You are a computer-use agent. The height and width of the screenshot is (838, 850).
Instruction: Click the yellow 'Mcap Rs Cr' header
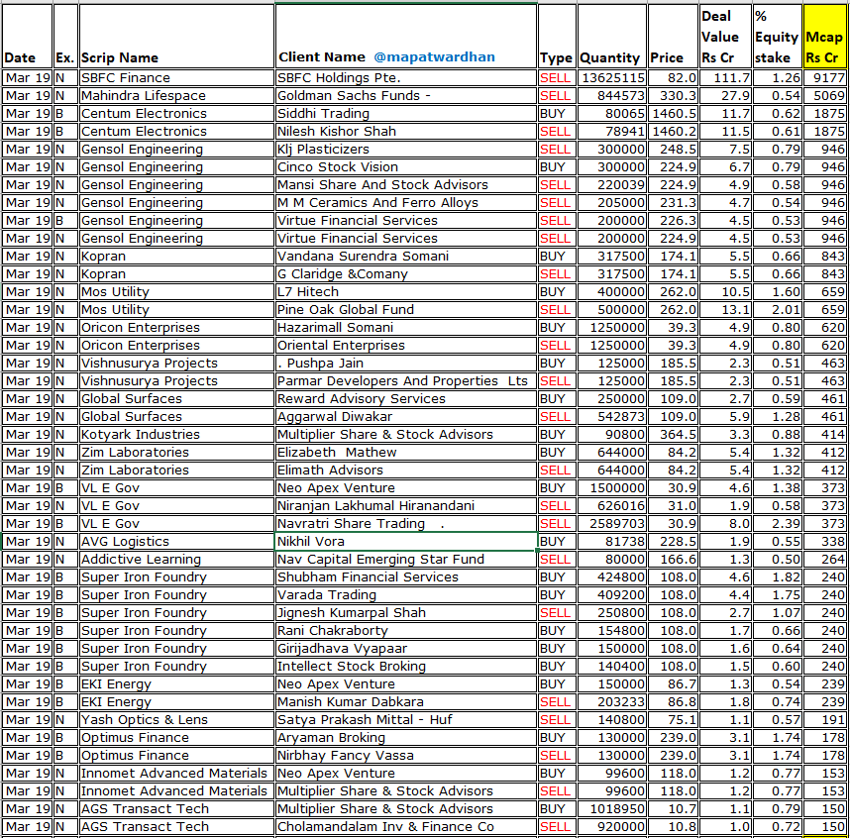pyautogui.click(x=824, y=37)
